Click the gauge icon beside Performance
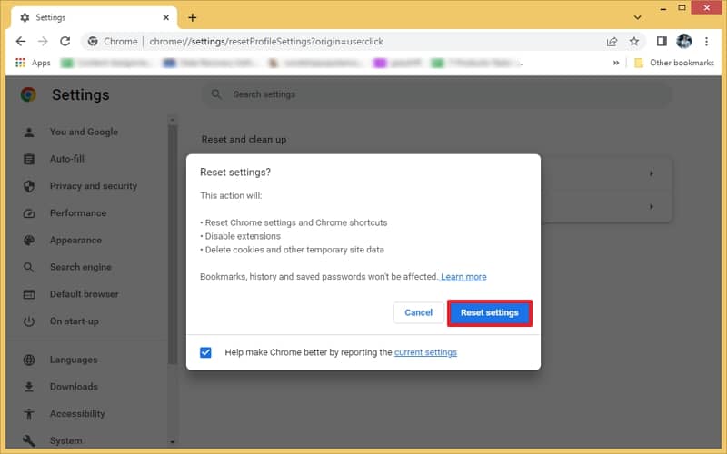The image size is (727, 454). point(29,213)
